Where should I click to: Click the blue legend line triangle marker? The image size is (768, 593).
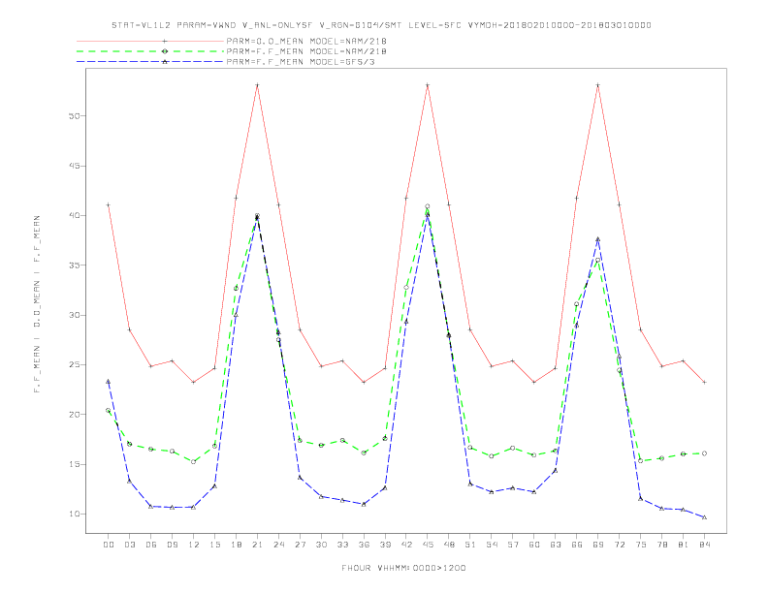(x=165, y=62)
